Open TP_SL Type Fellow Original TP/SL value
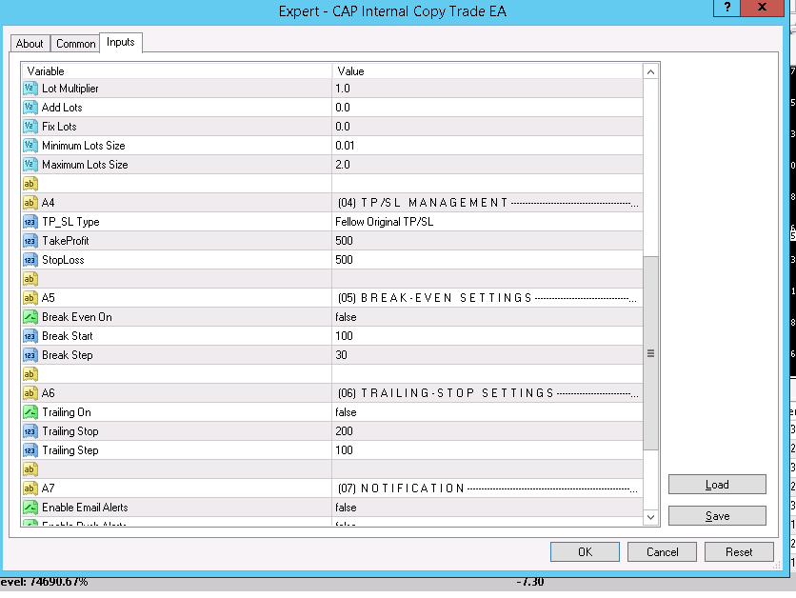 click(x=488, y=222)
